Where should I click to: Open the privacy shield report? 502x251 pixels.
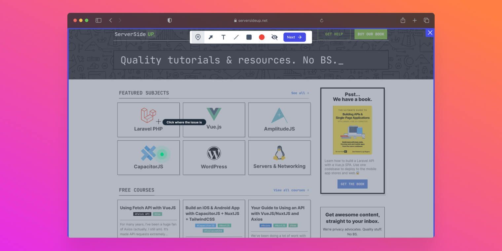point(170,20)
